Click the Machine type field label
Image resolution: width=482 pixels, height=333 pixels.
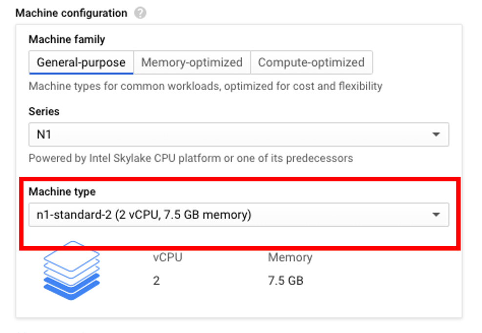[62, 192]
